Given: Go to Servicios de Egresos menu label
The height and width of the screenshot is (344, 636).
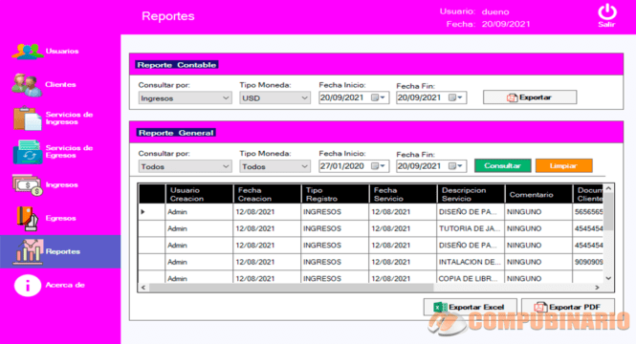Looking at the screenshot, I should click(70, 151).
